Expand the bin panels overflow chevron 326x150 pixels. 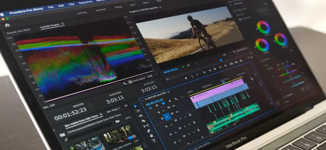126,106
